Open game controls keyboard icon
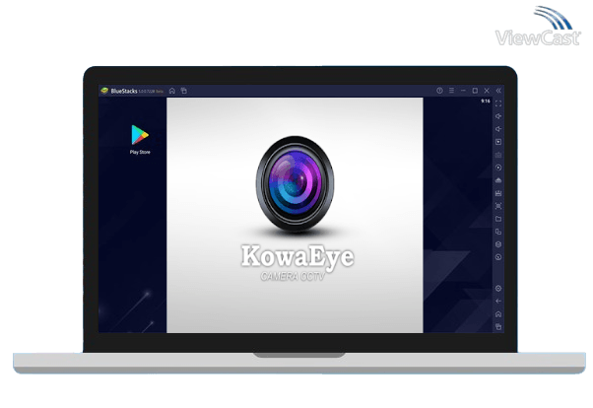The image size is (593, 408). point(498,155)
